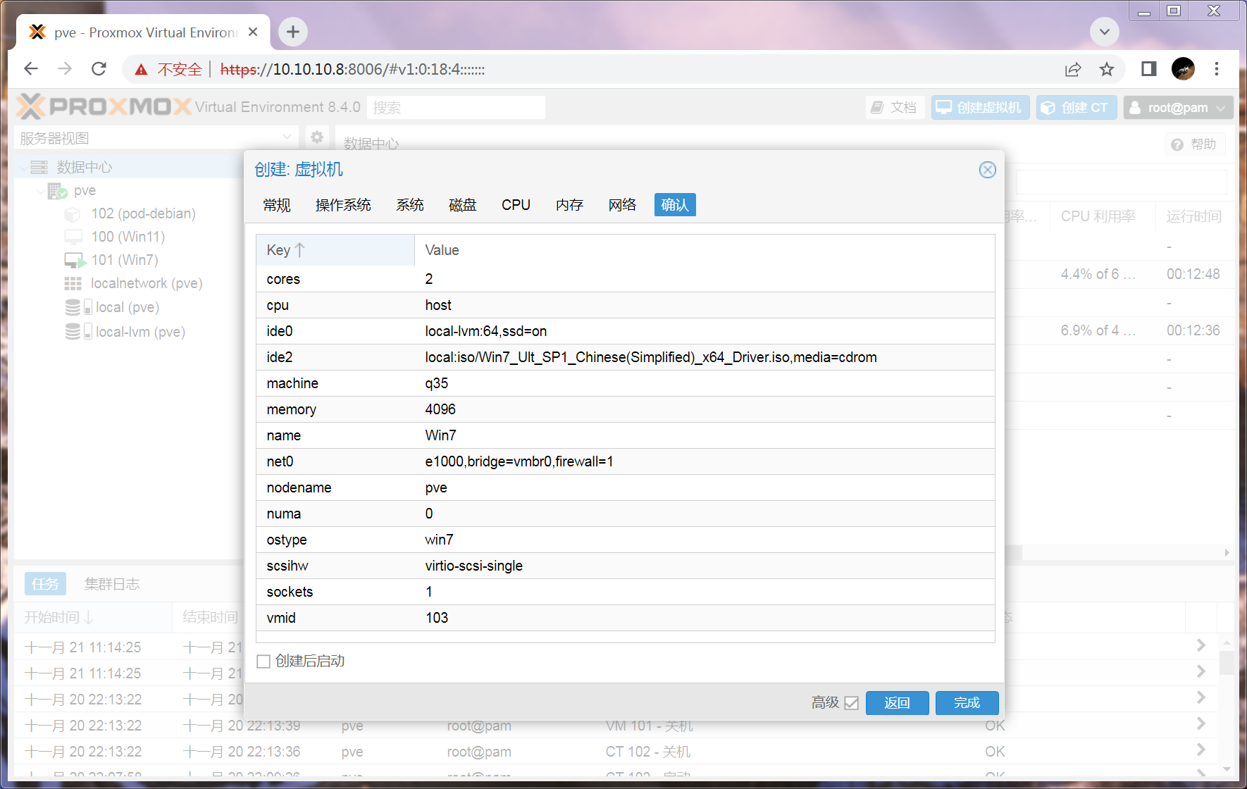
Task: Click the share page icon in address bar
Action: coord(1073,69)
